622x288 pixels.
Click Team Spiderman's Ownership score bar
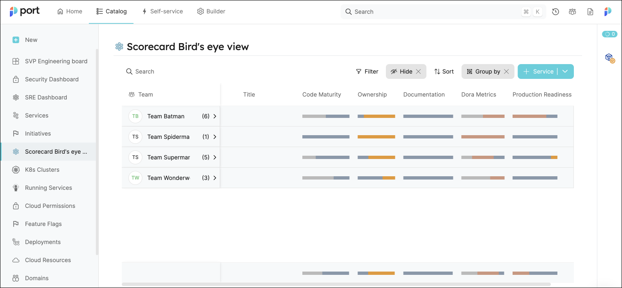tap(376, 137)
